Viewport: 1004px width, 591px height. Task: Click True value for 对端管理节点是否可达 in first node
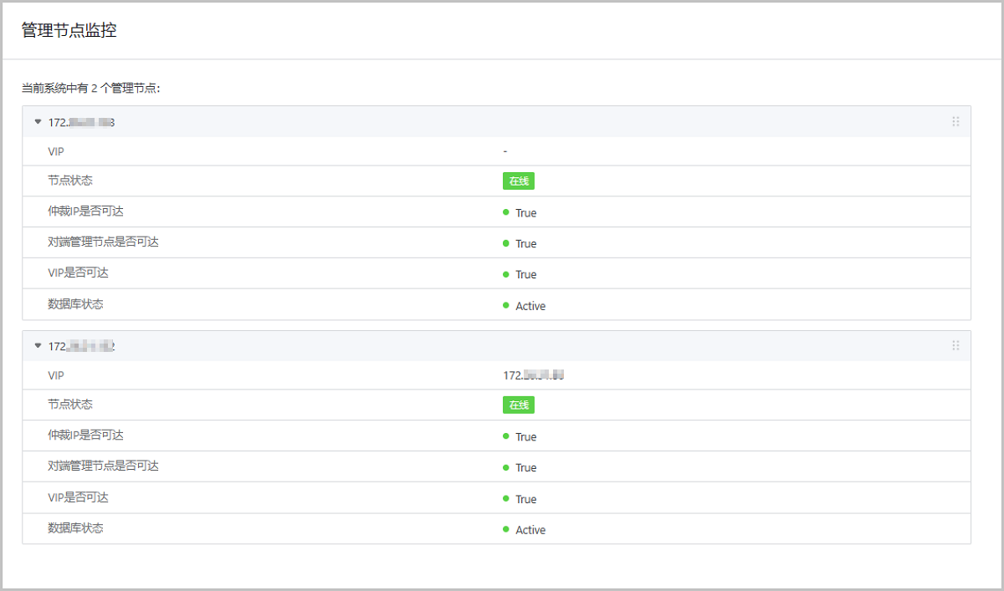click(525, 244)
